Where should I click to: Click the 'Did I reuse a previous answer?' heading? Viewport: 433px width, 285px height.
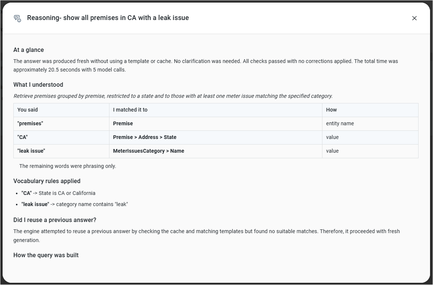click(55, 220)
